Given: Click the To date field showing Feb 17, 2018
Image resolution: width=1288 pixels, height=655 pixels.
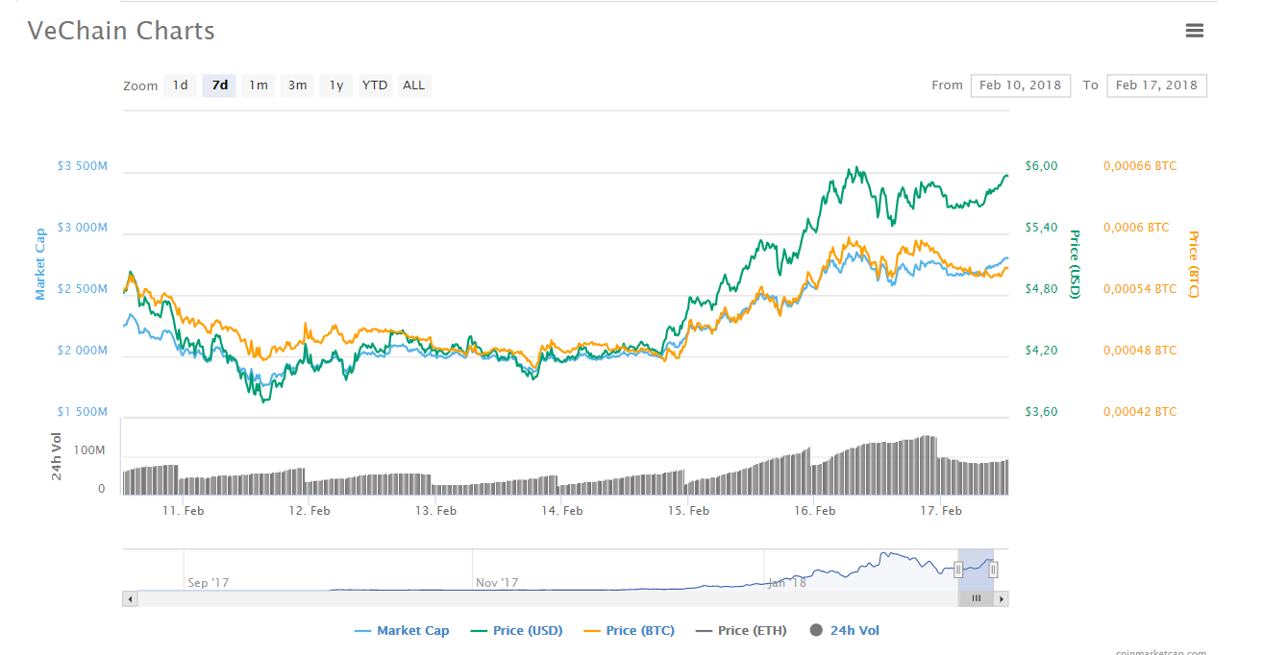Looking at the screenshot, I should coord(1156,85).
